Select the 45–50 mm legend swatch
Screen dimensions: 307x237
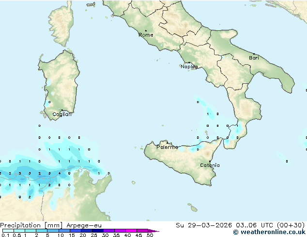(142, 231)
